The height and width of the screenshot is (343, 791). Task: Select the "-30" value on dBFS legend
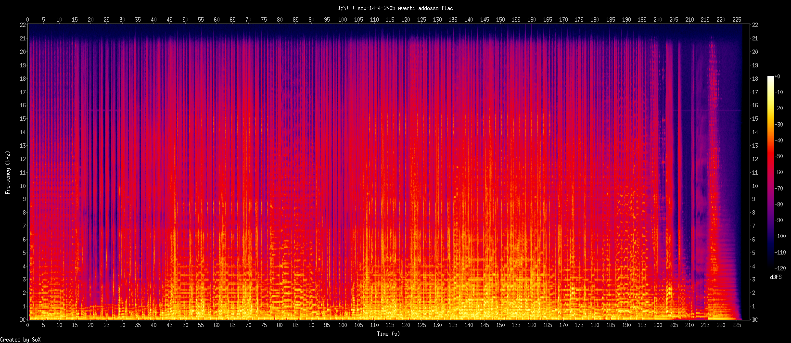pos(778,124)
